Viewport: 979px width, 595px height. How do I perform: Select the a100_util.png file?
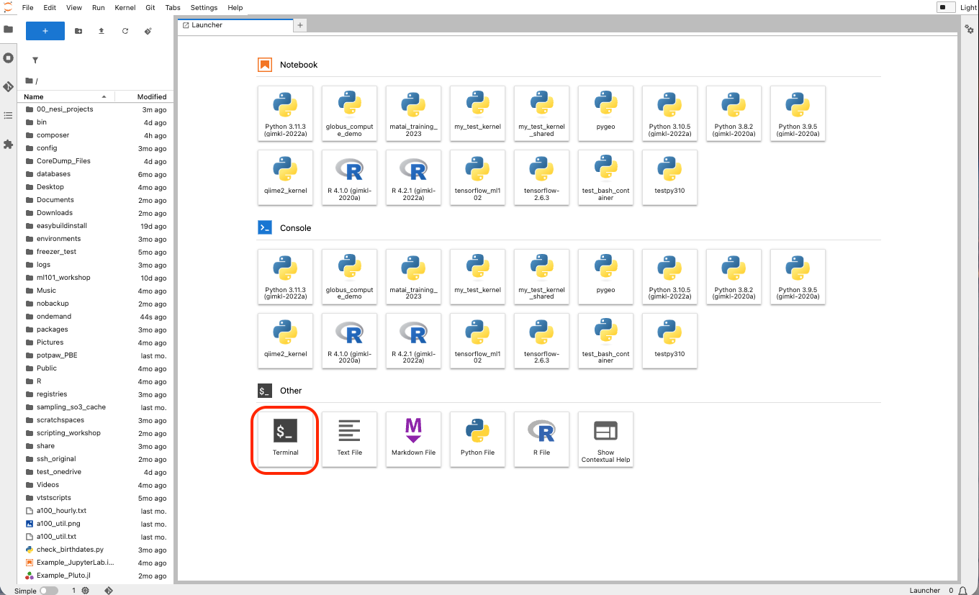[x=95, y=524]
